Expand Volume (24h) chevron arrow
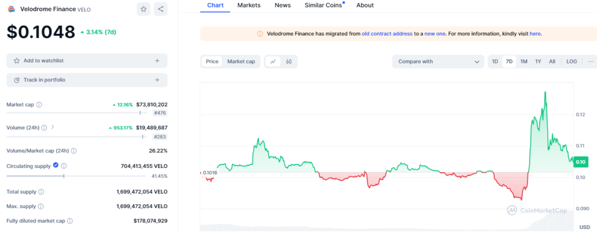This screenshot has height=235, width=597. click(53, 127)
